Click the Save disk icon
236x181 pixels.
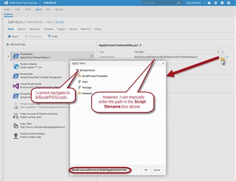[x=9, y=36]
